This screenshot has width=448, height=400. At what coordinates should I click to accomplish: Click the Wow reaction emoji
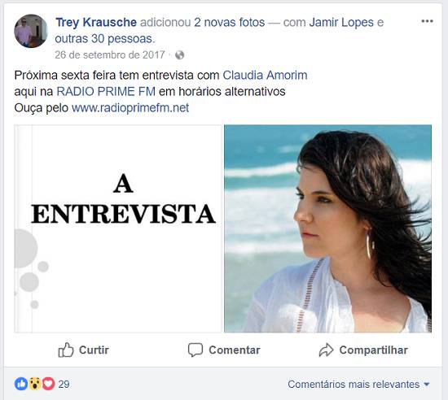pyautogui.click(x=35, y=384)
